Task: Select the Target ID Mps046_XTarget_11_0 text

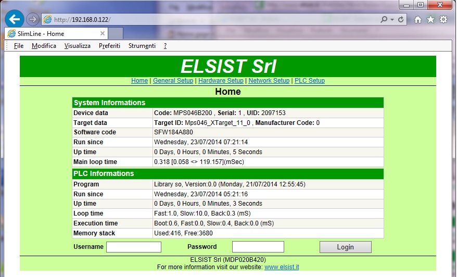Action: pos(218,123)
